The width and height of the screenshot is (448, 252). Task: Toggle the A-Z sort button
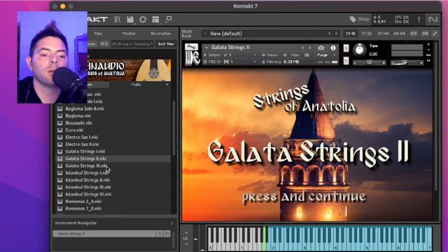pos(104,44)
